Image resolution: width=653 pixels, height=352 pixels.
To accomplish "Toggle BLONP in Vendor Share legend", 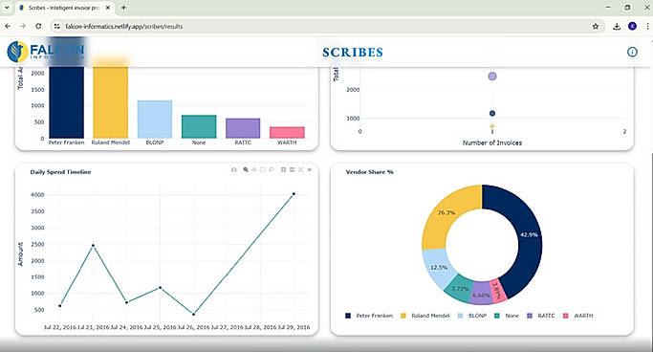I will click(472, 316).
